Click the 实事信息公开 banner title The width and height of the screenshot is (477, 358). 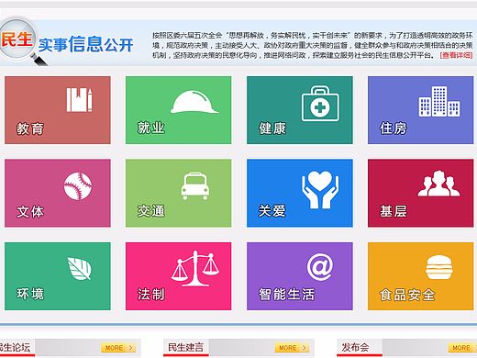coord(86,45)
